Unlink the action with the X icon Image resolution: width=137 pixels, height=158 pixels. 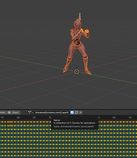[x=80, y=112]
